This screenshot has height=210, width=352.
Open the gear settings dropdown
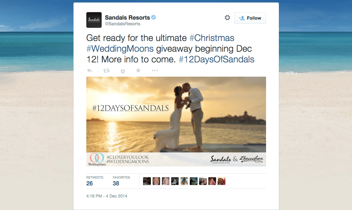click(228, 18)
